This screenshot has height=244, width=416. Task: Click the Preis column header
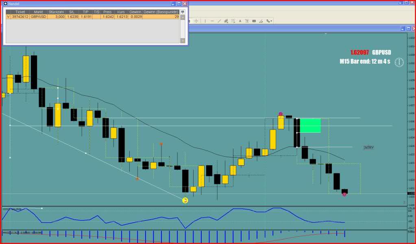(107, 12)
